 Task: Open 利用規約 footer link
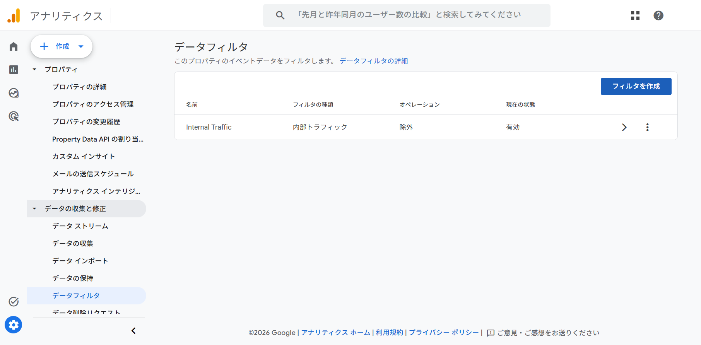tap(389, 333)
